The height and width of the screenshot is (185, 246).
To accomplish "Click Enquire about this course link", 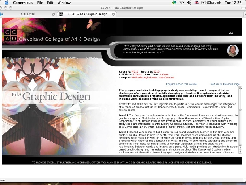I will pos(182,84).
